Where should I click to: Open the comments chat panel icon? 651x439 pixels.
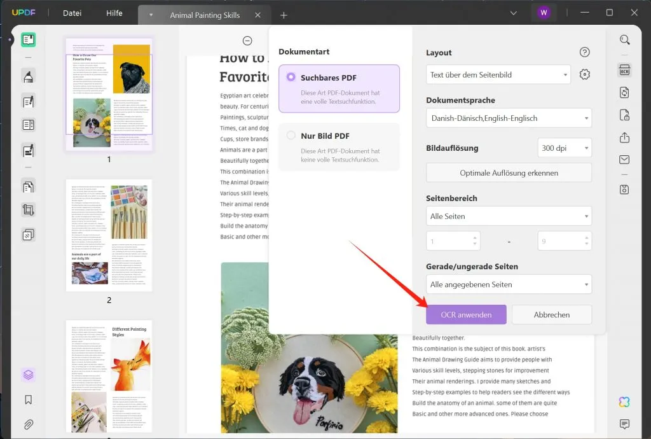(624, 424)
